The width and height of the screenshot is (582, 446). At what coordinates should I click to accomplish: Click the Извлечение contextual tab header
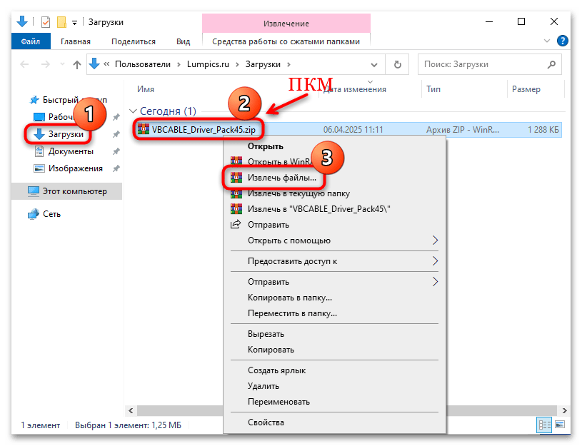pyautogui.click(x=286, y=24)
